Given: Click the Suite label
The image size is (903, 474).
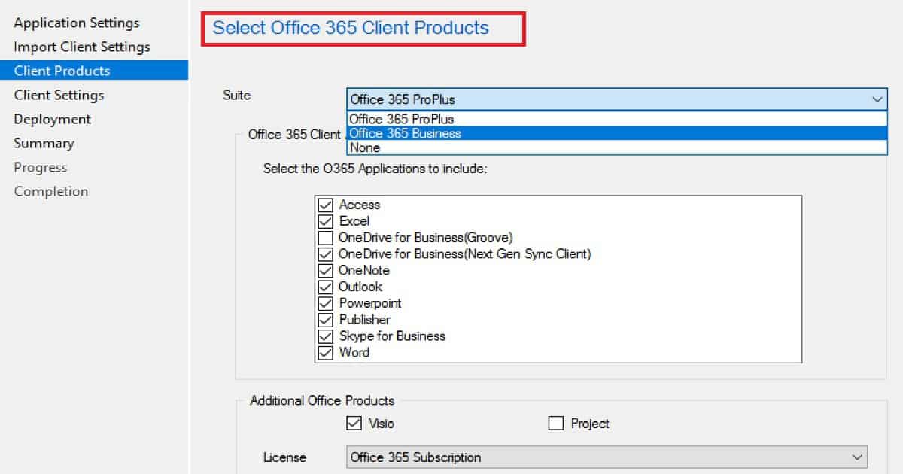Looking at the screenshot, I should (237, 95).
